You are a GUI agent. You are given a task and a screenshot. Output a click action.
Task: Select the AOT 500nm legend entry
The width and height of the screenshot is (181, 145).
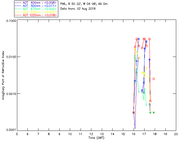[x=36, y=6]
